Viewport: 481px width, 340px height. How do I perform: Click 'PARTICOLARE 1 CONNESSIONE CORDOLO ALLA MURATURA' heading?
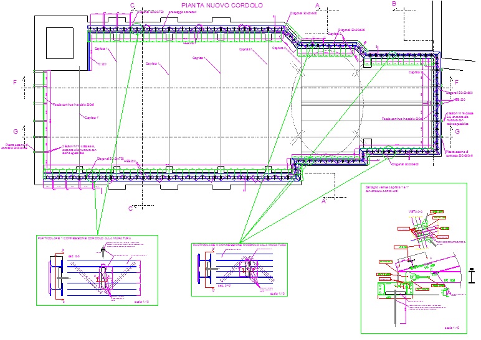click(85, 238)
